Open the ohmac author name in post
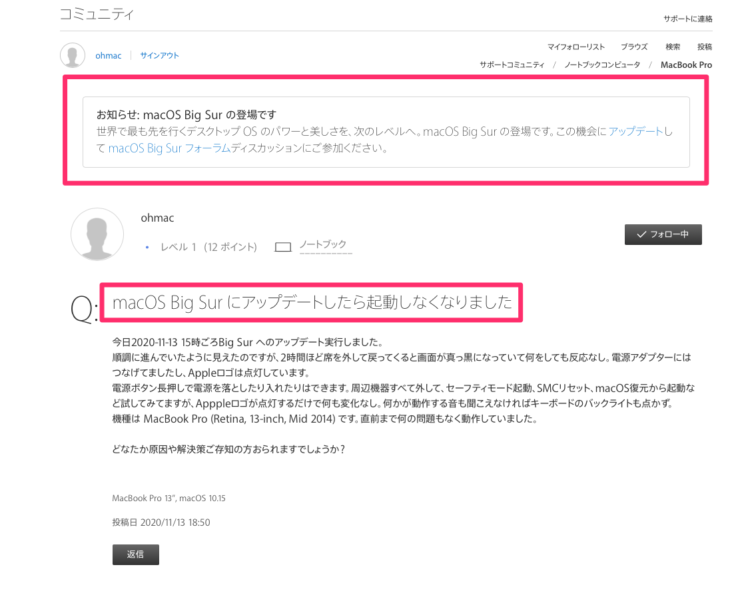Image resolution: width=738 pixels, height=613 pixels. pos(157,218)
